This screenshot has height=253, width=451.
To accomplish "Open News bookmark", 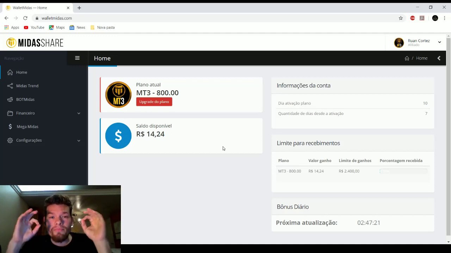I will click(x=77, y=27).
